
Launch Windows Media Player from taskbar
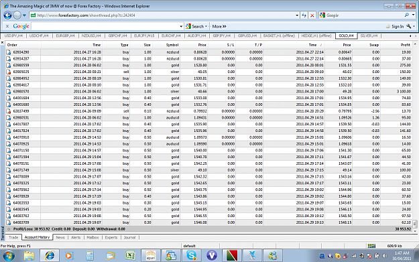coord(69,256)
